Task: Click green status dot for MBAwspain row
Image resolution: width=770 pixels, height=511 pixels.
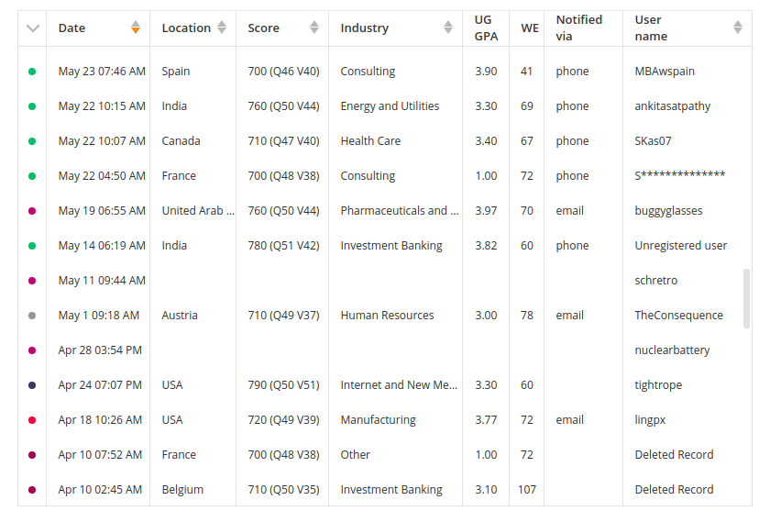Action: [32, 72]
